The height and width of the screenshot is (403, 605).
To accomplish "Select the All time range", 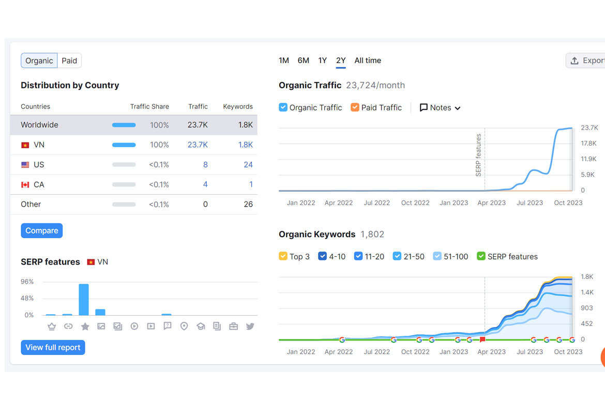I will coord(368,60).
